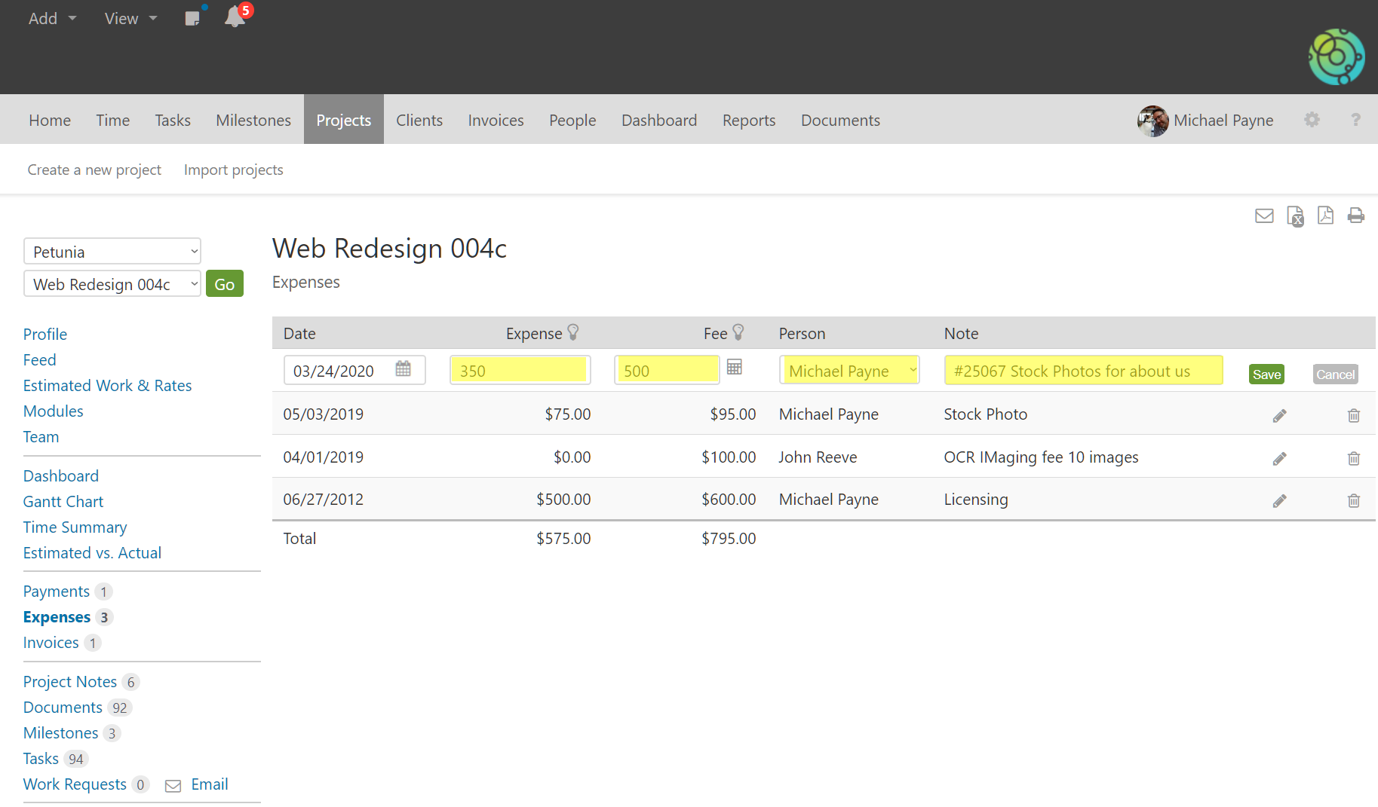The image size is (1378, 807).
Task: Open the sticky notes icon
Action: 192,18
